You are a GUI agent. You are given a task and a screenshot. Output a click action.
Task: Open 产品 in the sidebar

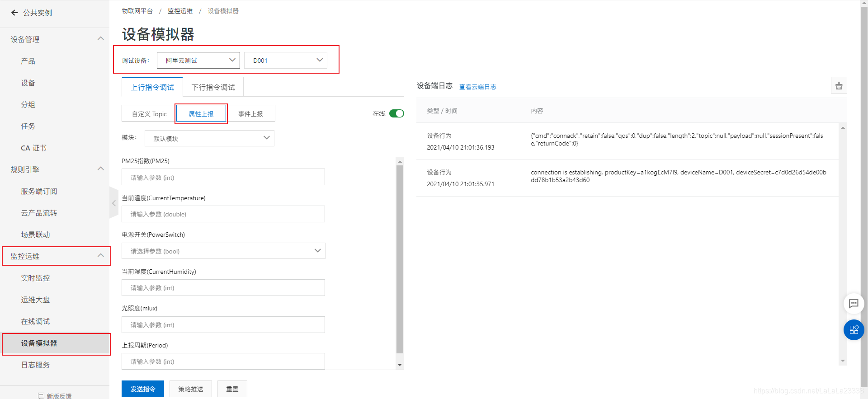28,61
